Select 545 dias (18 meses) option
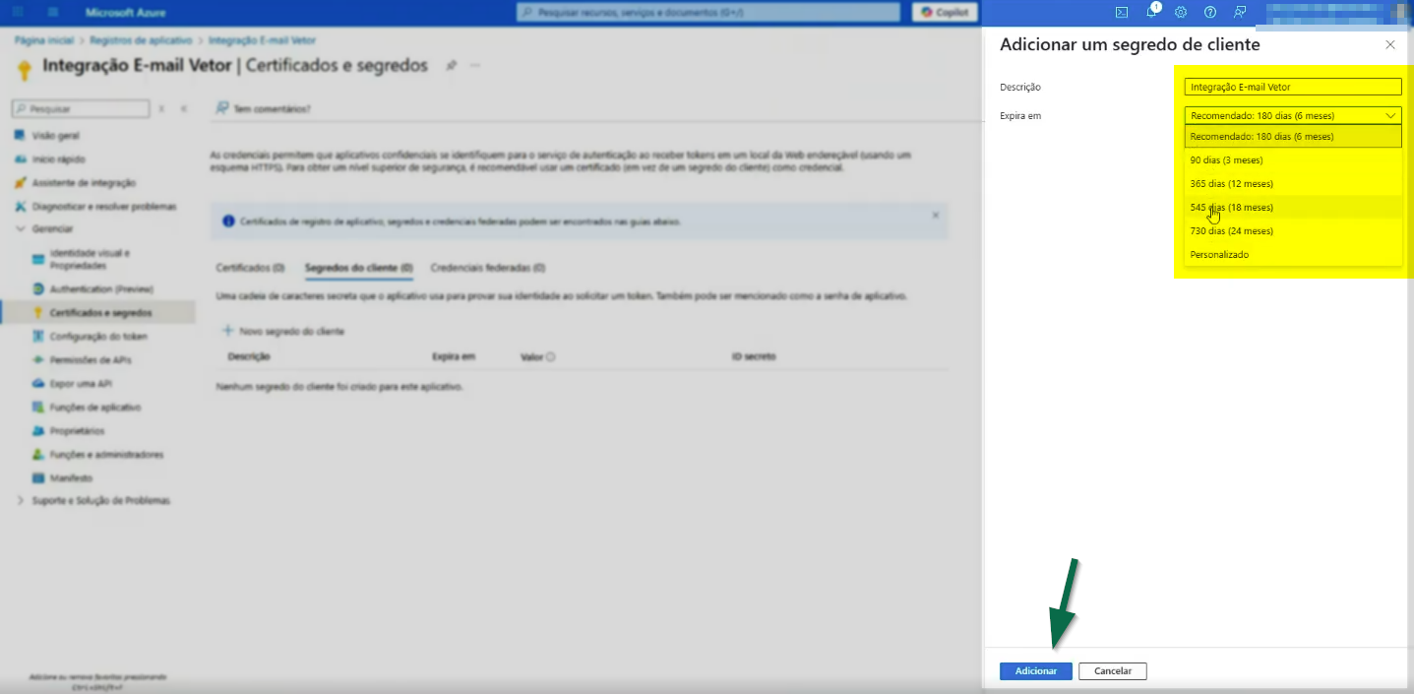Image resolution: width=1414 pixels, height=694 pixels. point(1293,207)
